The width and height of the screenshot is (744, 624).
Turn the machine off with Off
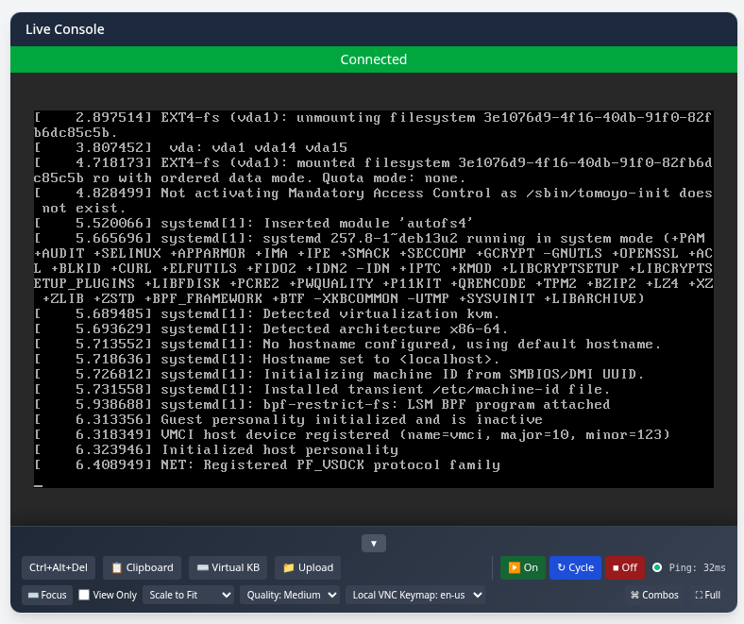pos(624,567)
